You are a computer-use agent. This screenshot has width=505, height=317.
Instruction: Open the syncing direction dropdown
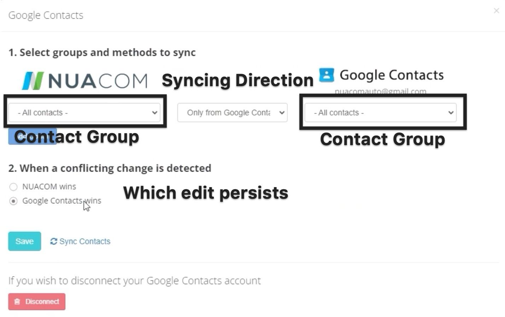233,113
